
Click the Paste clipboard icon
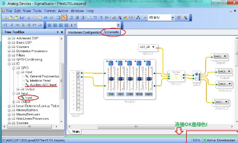coord(40,18)
